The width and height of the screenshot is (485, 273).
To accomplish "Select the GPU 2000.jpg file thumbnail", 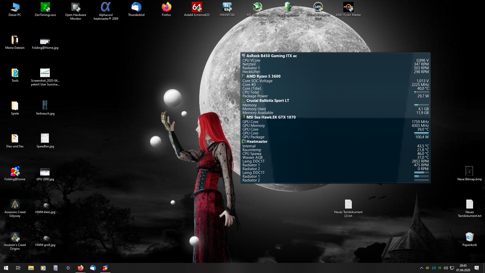I will (x=45, y=172).
